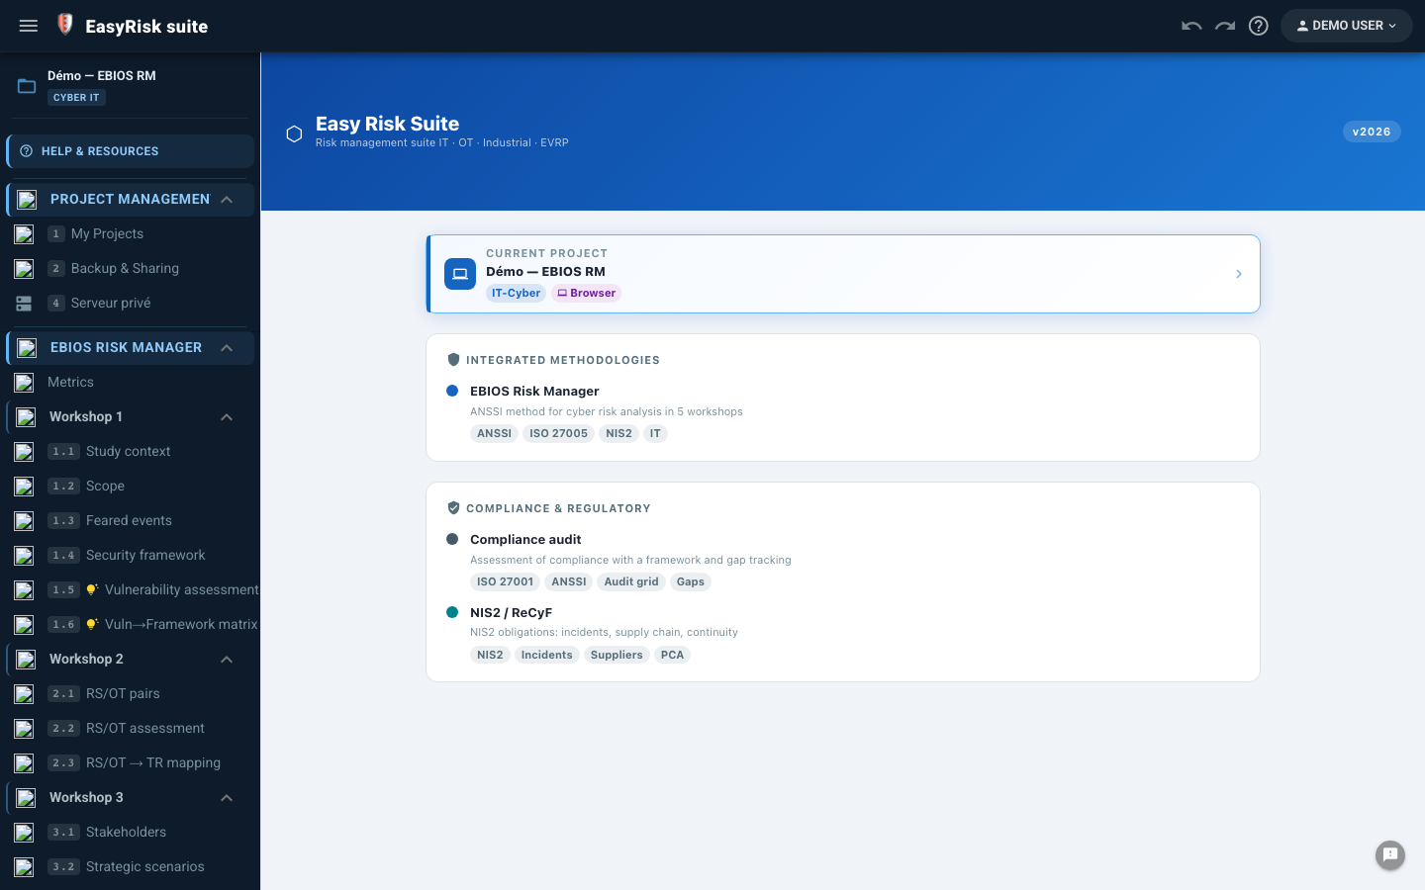Open the help question mark icon
The width and height of the screenshot is (1425, 890).
pos(1259,26)
